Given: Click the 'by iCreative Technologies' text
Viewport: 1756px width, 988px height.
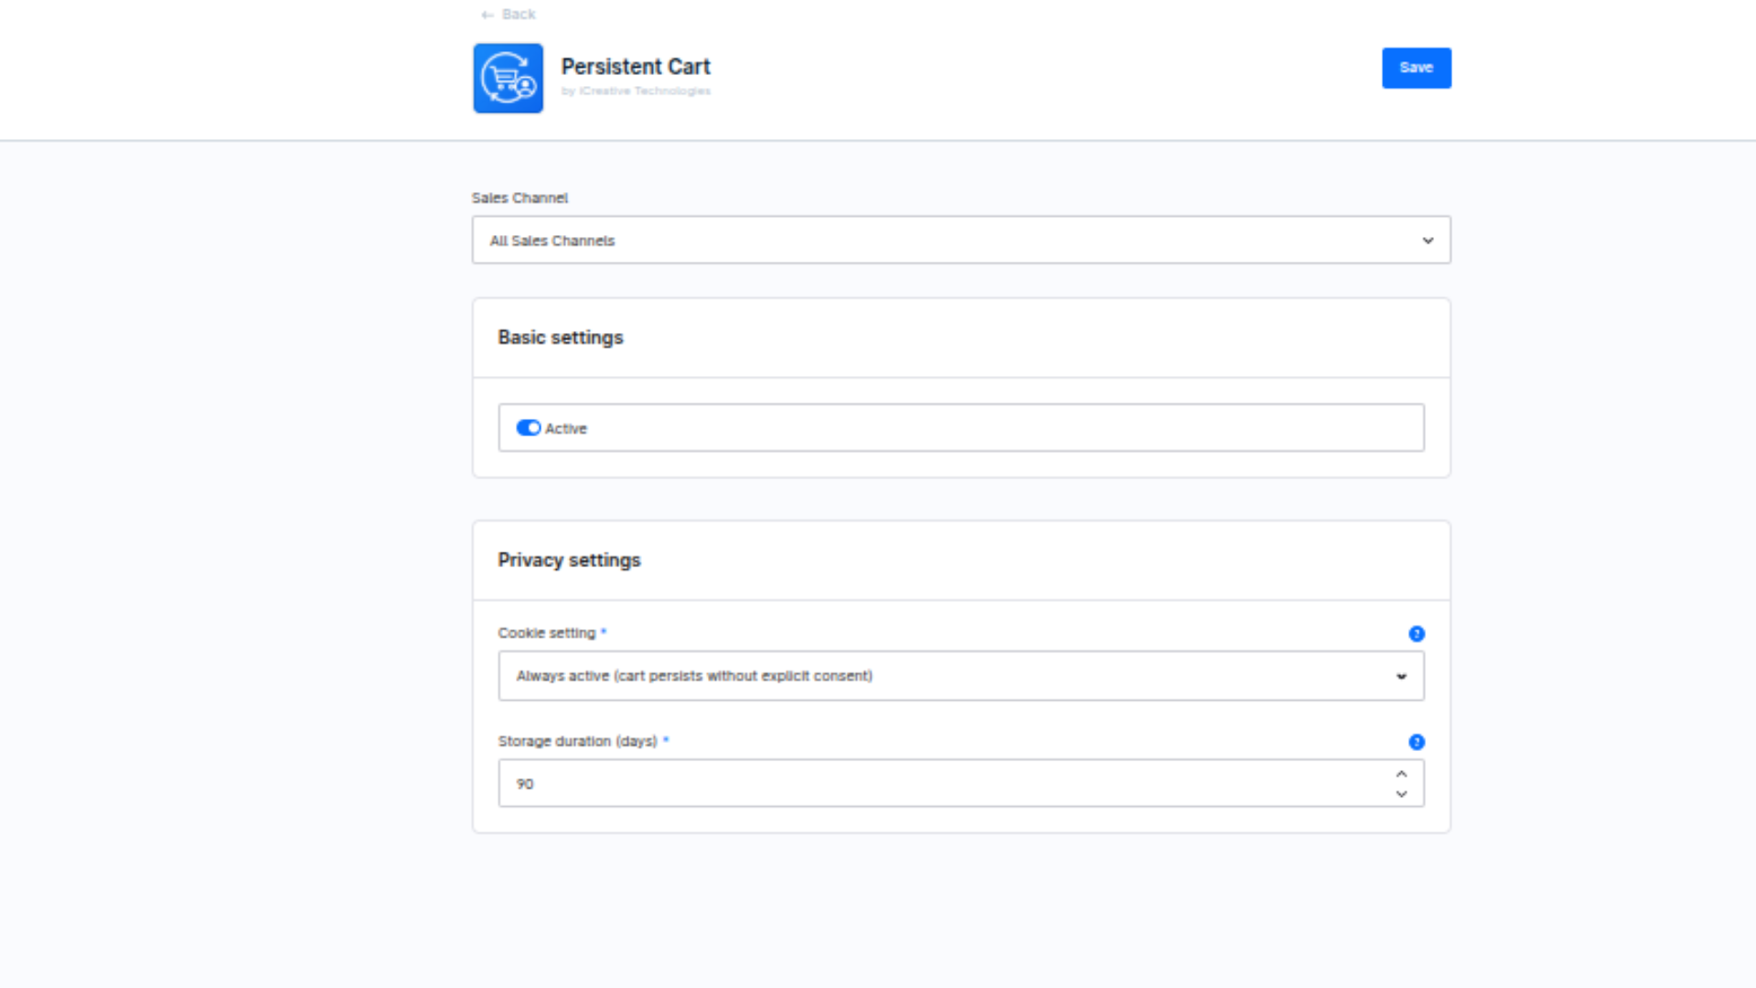Looking at the screenshot, I should pos(636,91).
